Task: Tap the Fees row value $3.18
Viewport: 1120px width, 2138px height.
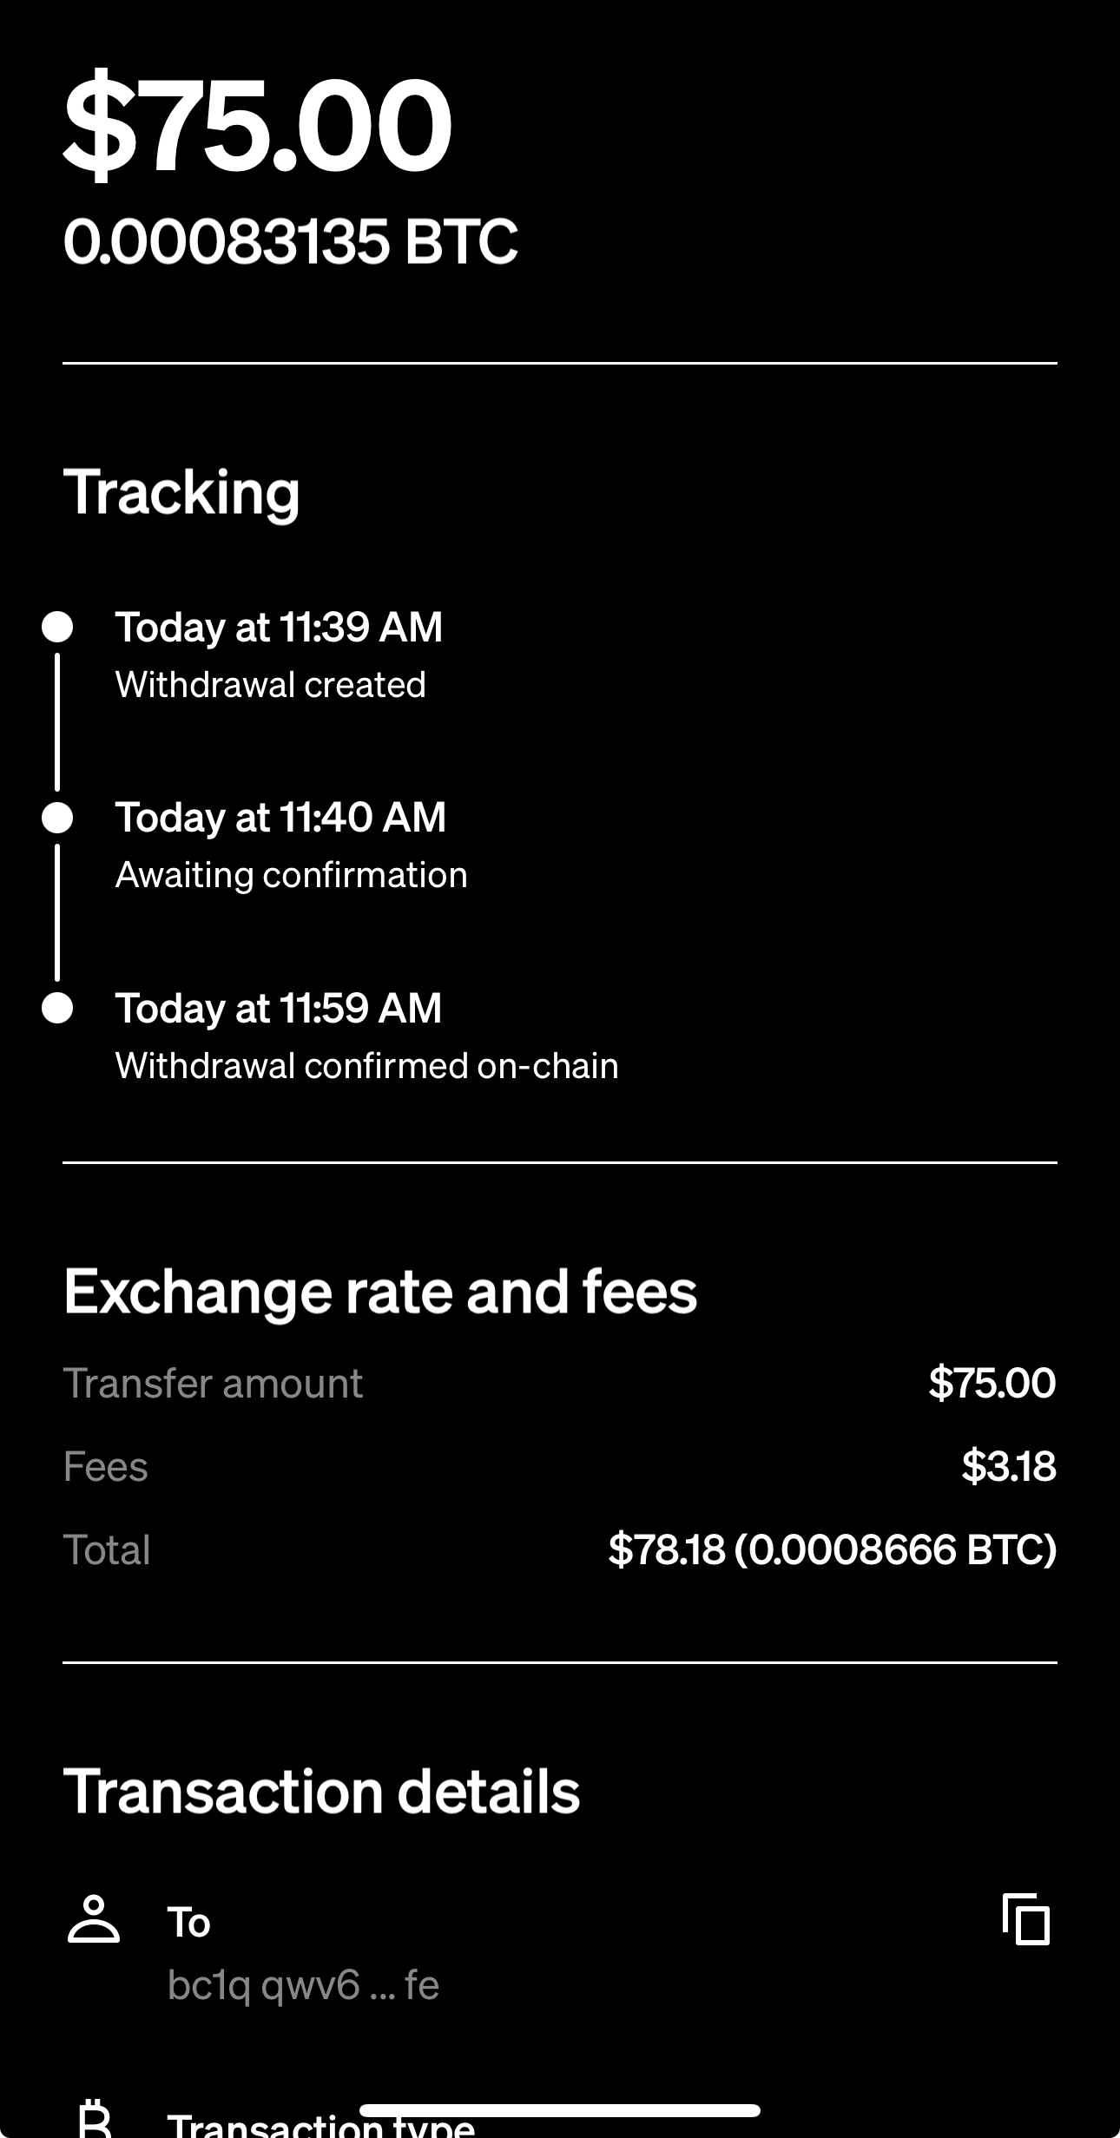Action: coord(1008,1466)
